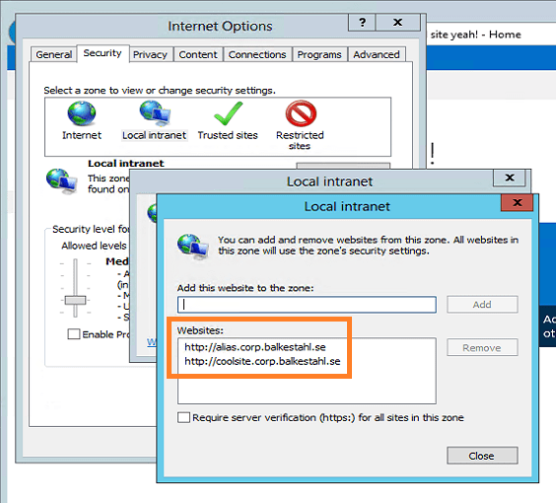Viewport: 556px width, 503px height.
Task: Close the back Local intranet dialog
Action: click(x=510, y=178)
